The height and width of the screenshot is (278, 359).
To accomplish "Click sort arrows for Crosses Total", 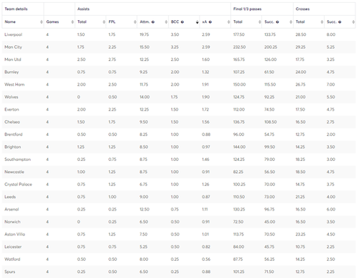I will coord(322,22).
